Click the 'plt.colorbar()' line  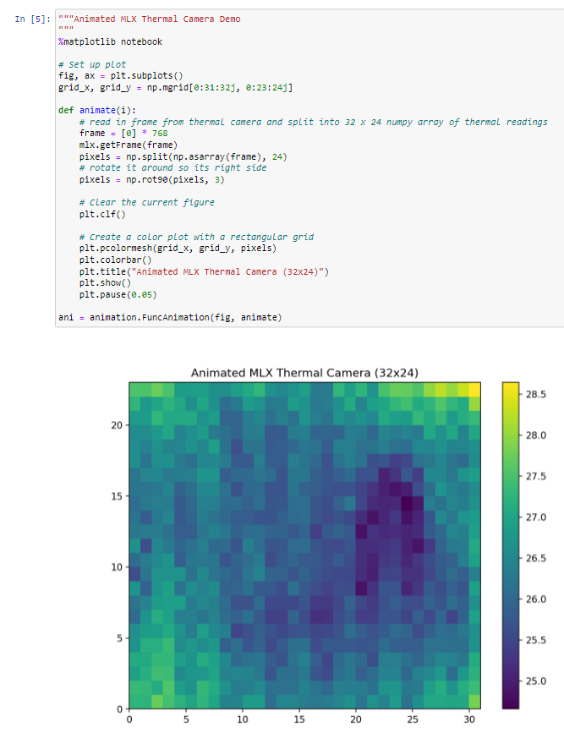(115, 260)
